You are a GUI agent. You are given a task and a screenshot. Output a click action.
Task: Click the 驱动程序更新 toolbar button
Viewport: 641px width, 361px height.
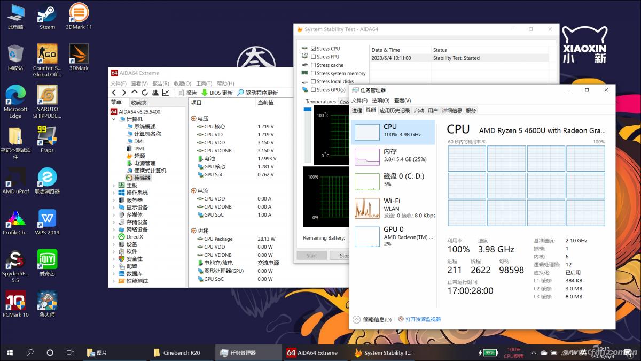[257, 93]
